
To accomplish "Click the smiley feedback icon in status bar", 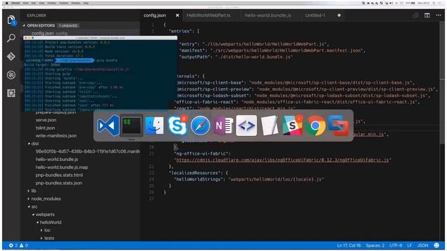I will pos(437,245).
